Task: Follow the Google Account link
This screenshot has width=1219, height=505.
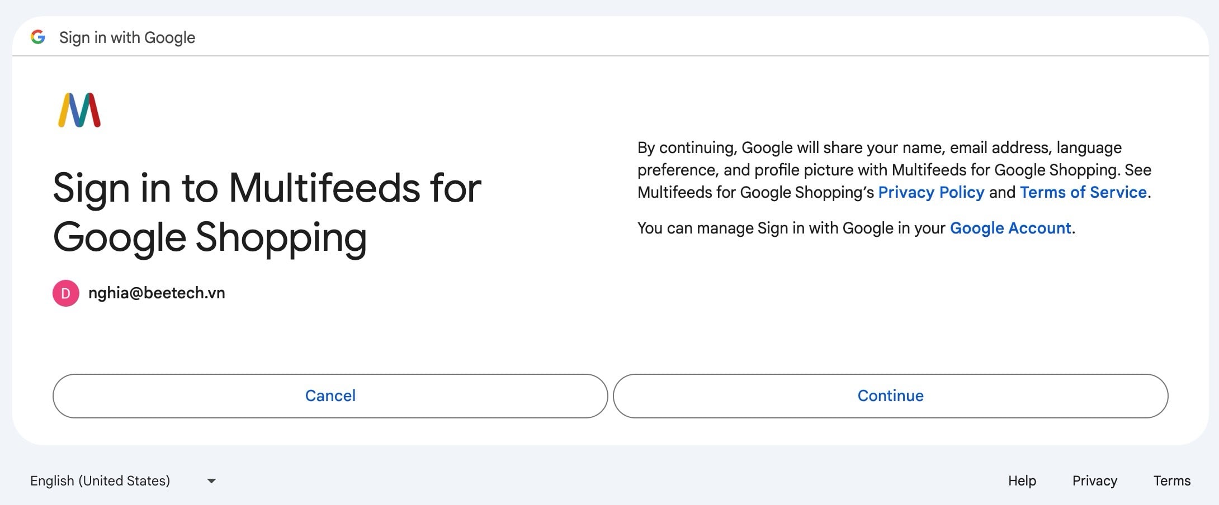Action: tap(1010, 228)
